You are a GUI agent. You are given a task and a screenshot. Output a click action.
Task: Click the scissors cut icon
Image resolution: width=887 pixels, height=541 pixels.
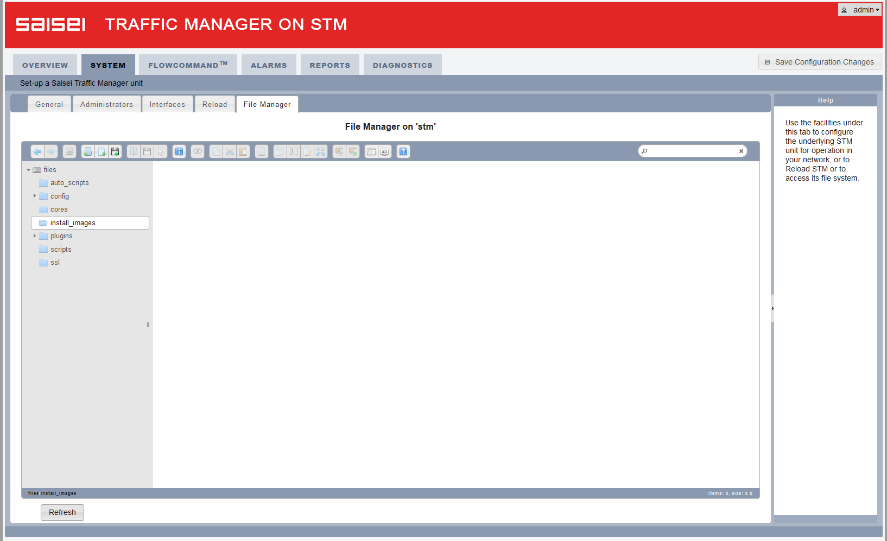coord(230,151)
